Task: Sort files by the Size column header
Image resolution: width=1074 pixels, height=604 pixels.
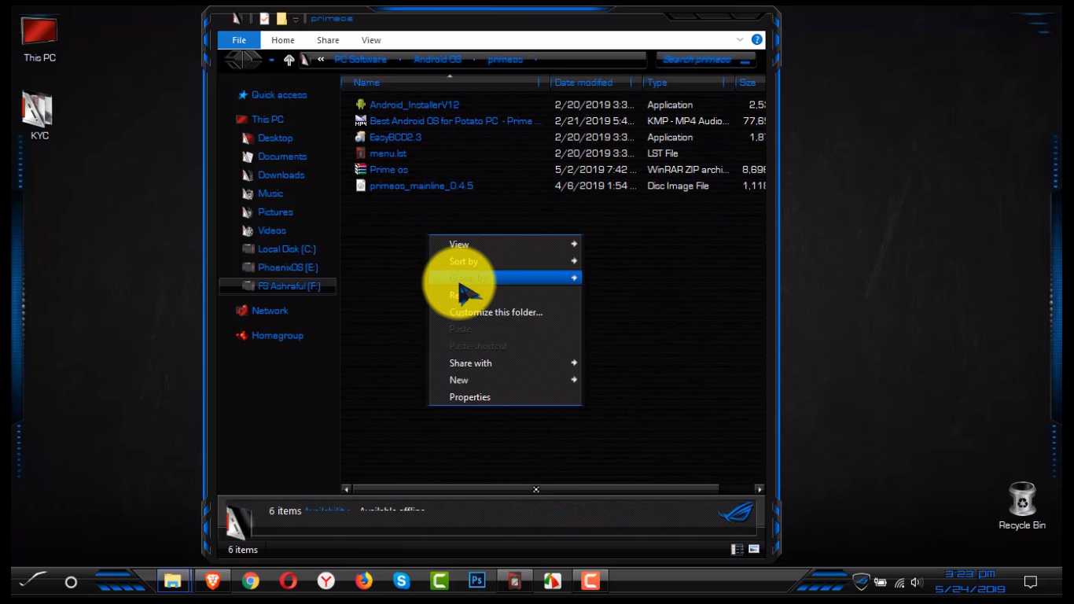Action: [751, 83]
